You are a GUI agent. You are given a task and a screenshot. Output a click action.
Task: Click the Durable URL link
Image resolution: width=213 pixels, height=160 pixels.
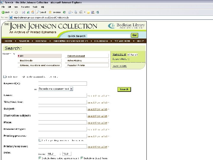tap(120, 66)
